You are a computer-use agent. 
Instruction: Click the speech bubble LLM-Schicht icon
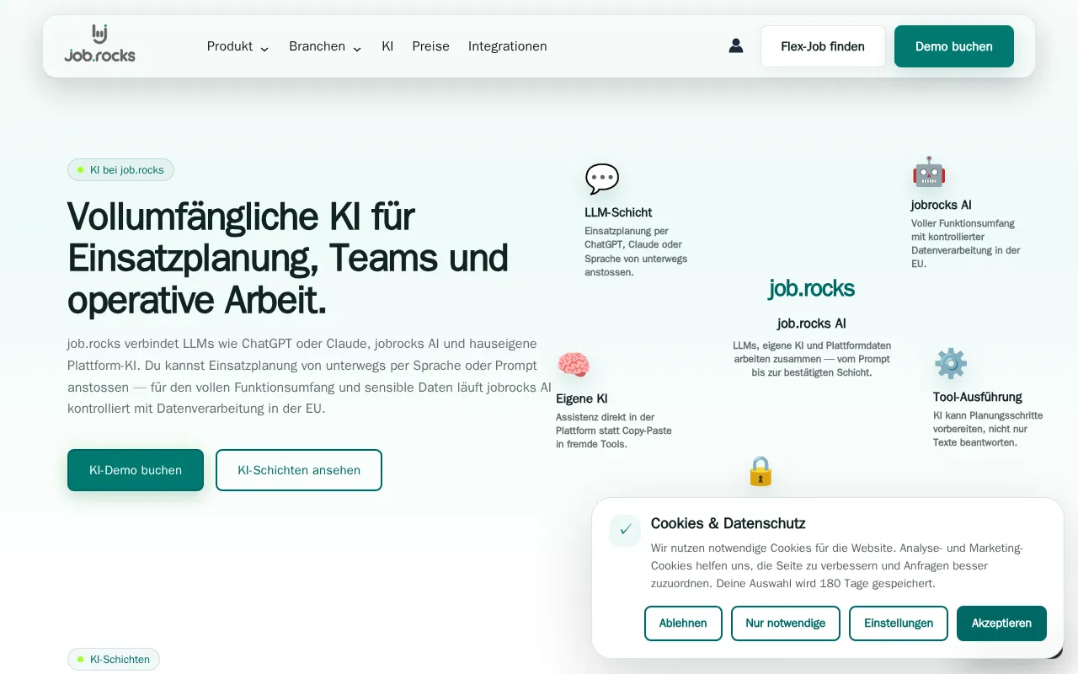click(601, 179)
